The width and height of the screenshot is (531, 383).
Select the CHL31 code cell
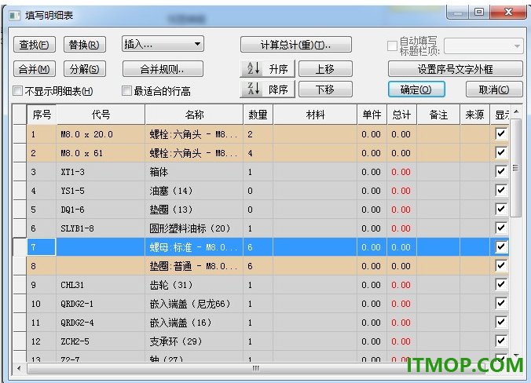coord(101,285)
